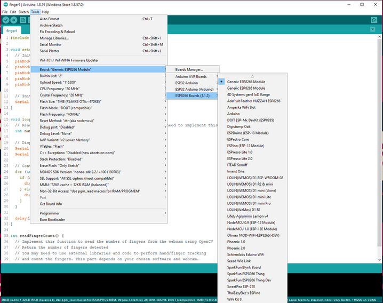Select ITEAD Sonoff board
This screenshot has width=383, height=303.
tap(252, 165)
